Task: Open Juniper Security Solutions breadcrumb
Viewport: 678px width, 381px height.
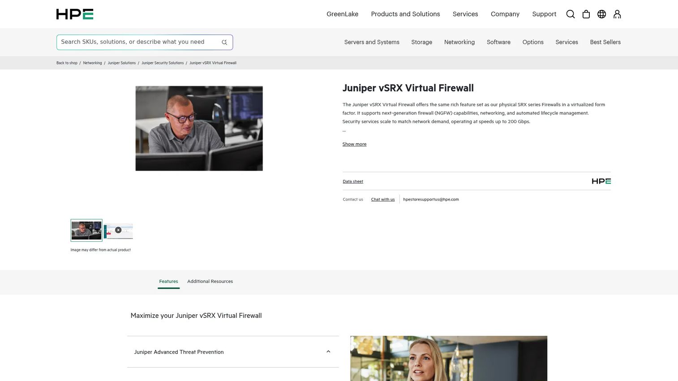Action: click(x=163, y=63)
